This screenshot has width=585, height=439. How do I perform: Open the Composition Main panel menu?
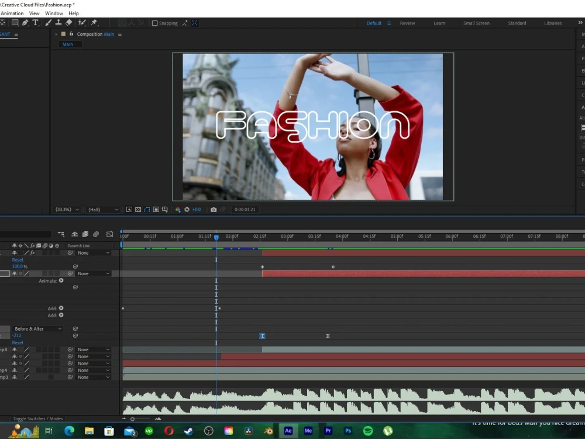(120, 34)
